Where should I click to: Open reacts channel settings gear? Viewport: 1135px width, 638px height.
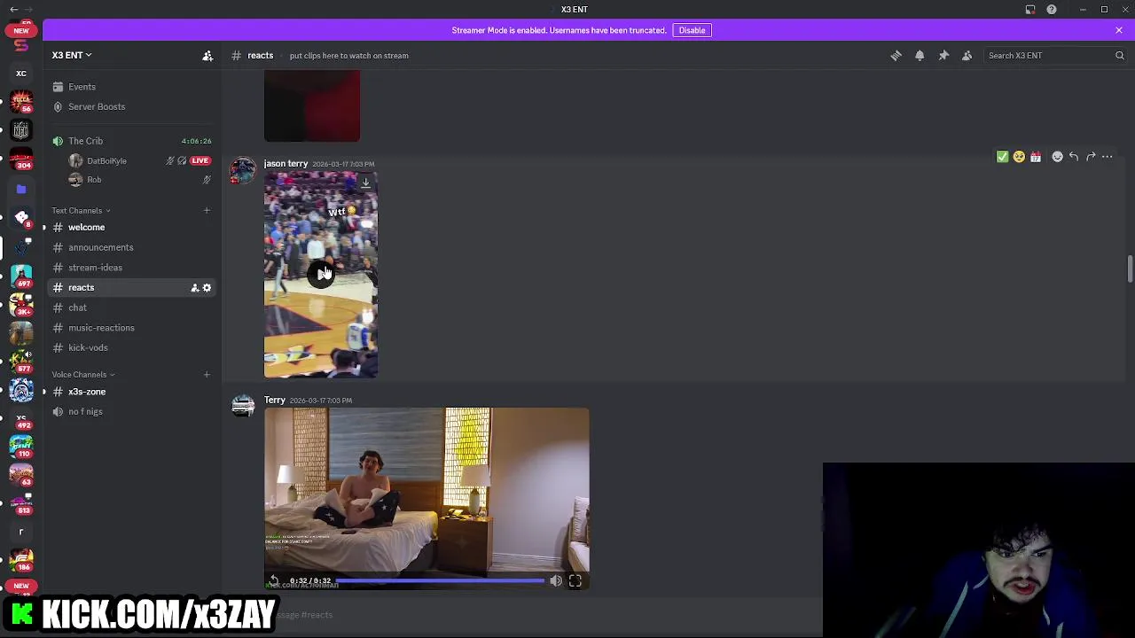click(x=207, y=288)
